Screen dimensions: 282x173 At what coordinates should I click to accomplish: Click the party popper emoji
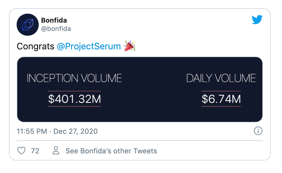[130, 46]
